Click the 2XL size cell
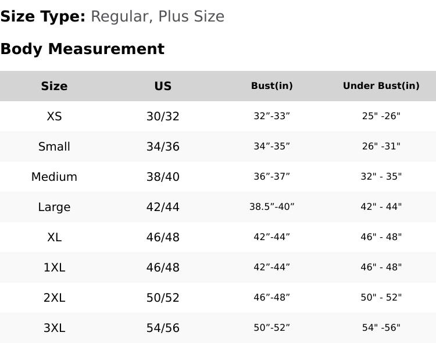 [x=54, y=298]
